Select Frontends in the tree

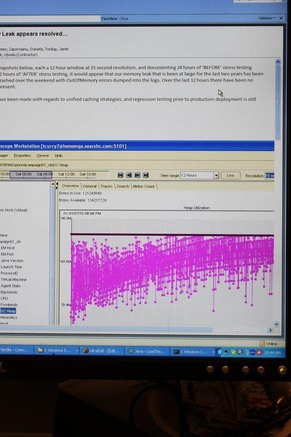point(9,305)
